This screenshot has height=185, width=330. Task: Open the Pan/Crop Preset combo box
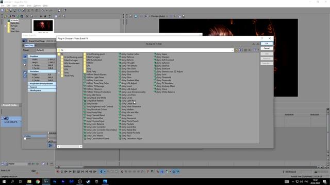(x=46, y=50)
